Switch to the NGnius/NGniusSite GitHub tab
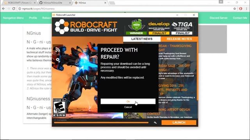250x140 pixels. tap(55, 3)
